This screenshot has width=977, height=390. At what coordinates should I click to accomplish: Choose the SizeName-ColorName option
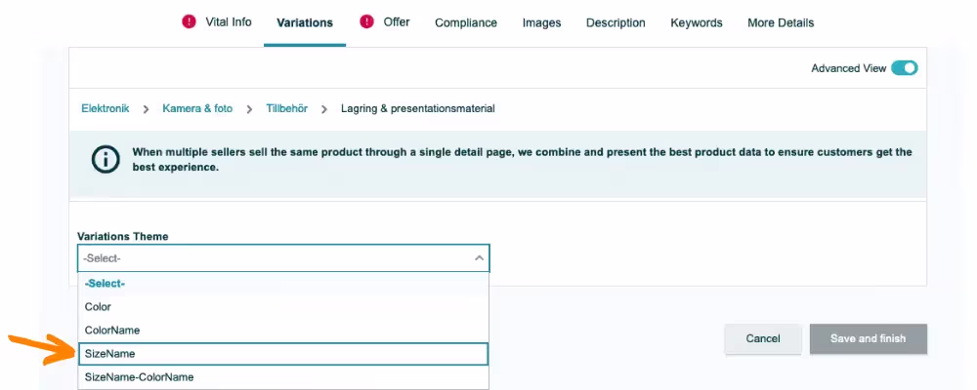coord(283,377)
